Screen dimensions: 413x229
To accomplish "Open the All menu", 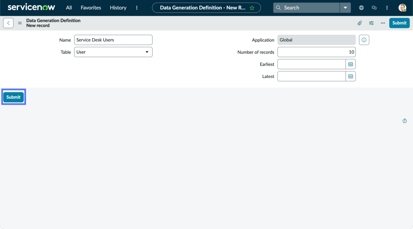I will (69, 8).
